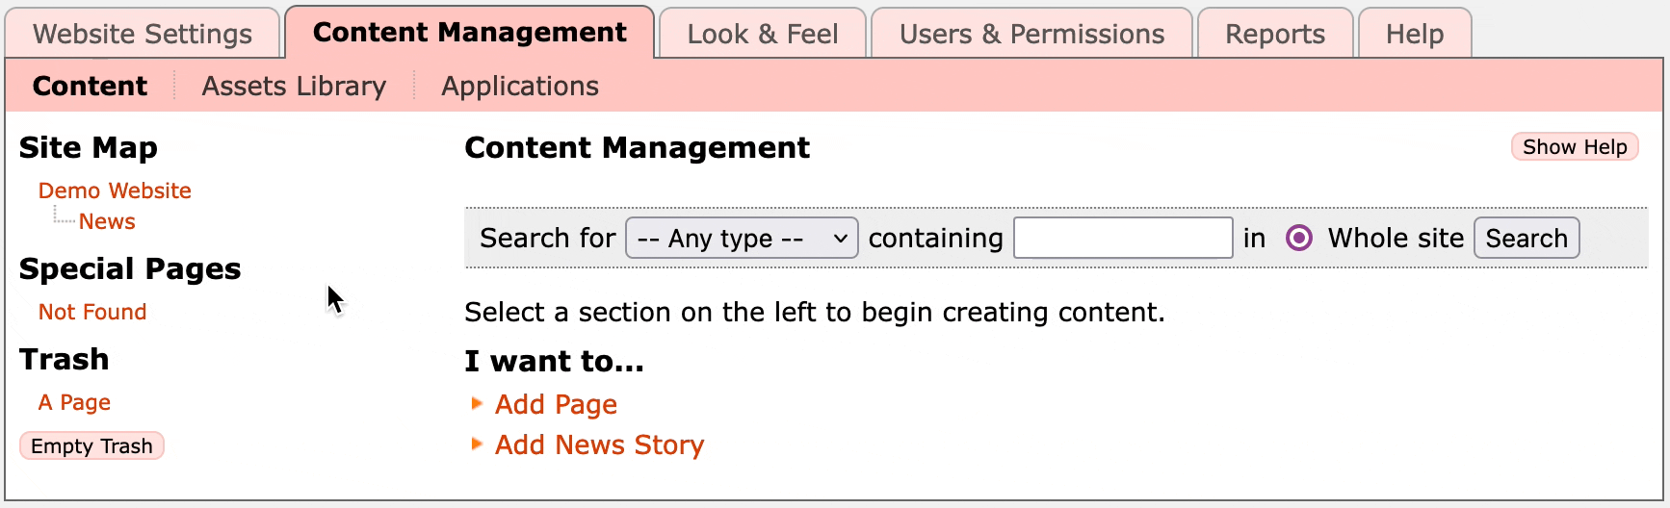This screenshot has width=1670, height=508.
Task: Open the Any type dropdown
Action: [742, 238]
